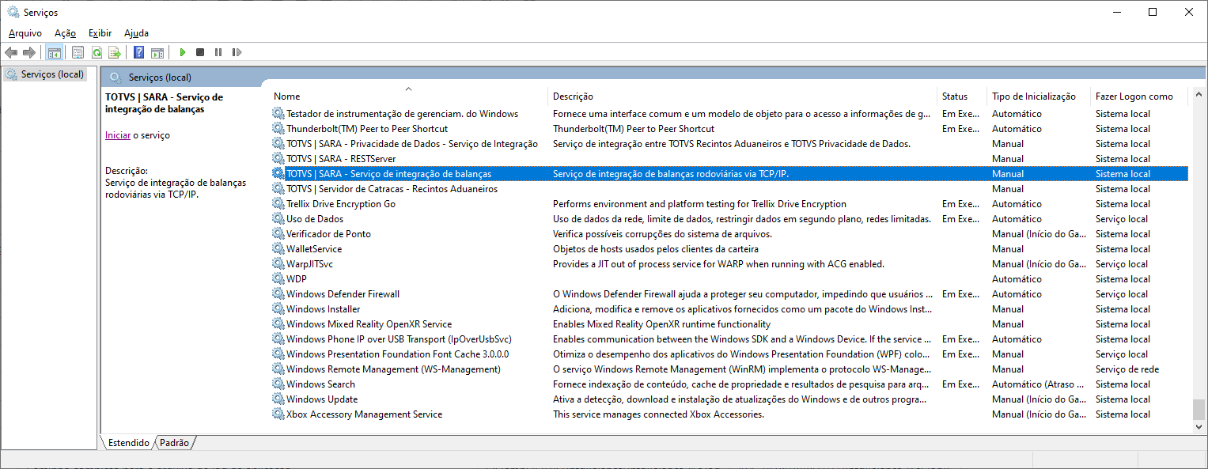Screen dimensions: 1208x469
Task: Click the gear icon beside Windows Installer
Action: click(x=278, y=309)
